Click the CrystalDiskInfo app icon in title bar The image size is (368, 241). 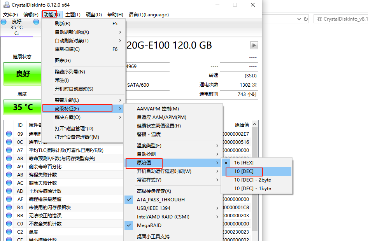[6, 5]
